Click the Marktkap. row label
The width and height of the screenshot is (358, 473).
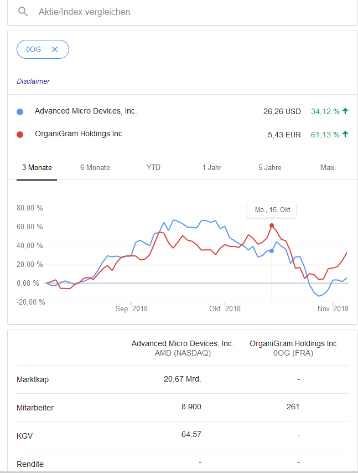tap(33, 379)
